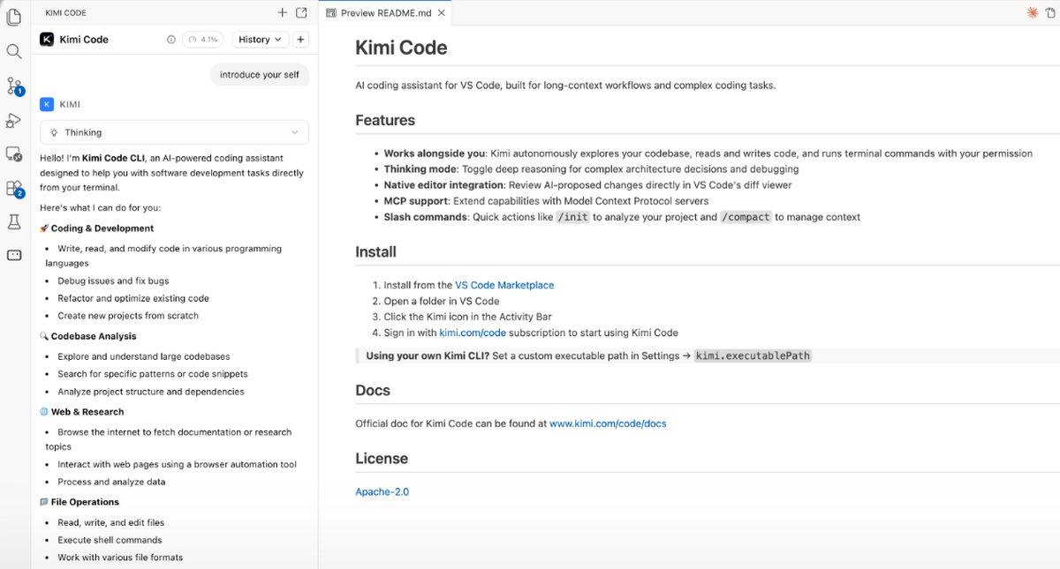Viewport: 1060px width, 569px height.
Task: Click the blue KIMI avatar icon
Action: click(x=47, y=104)
